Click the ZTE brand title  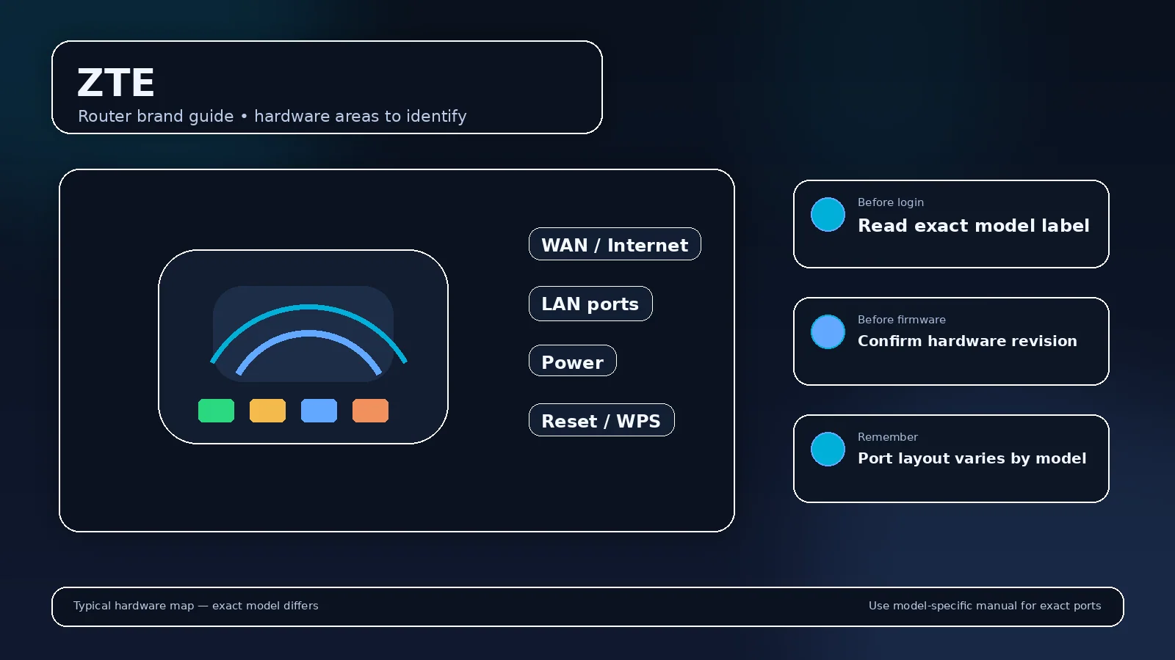116,82
